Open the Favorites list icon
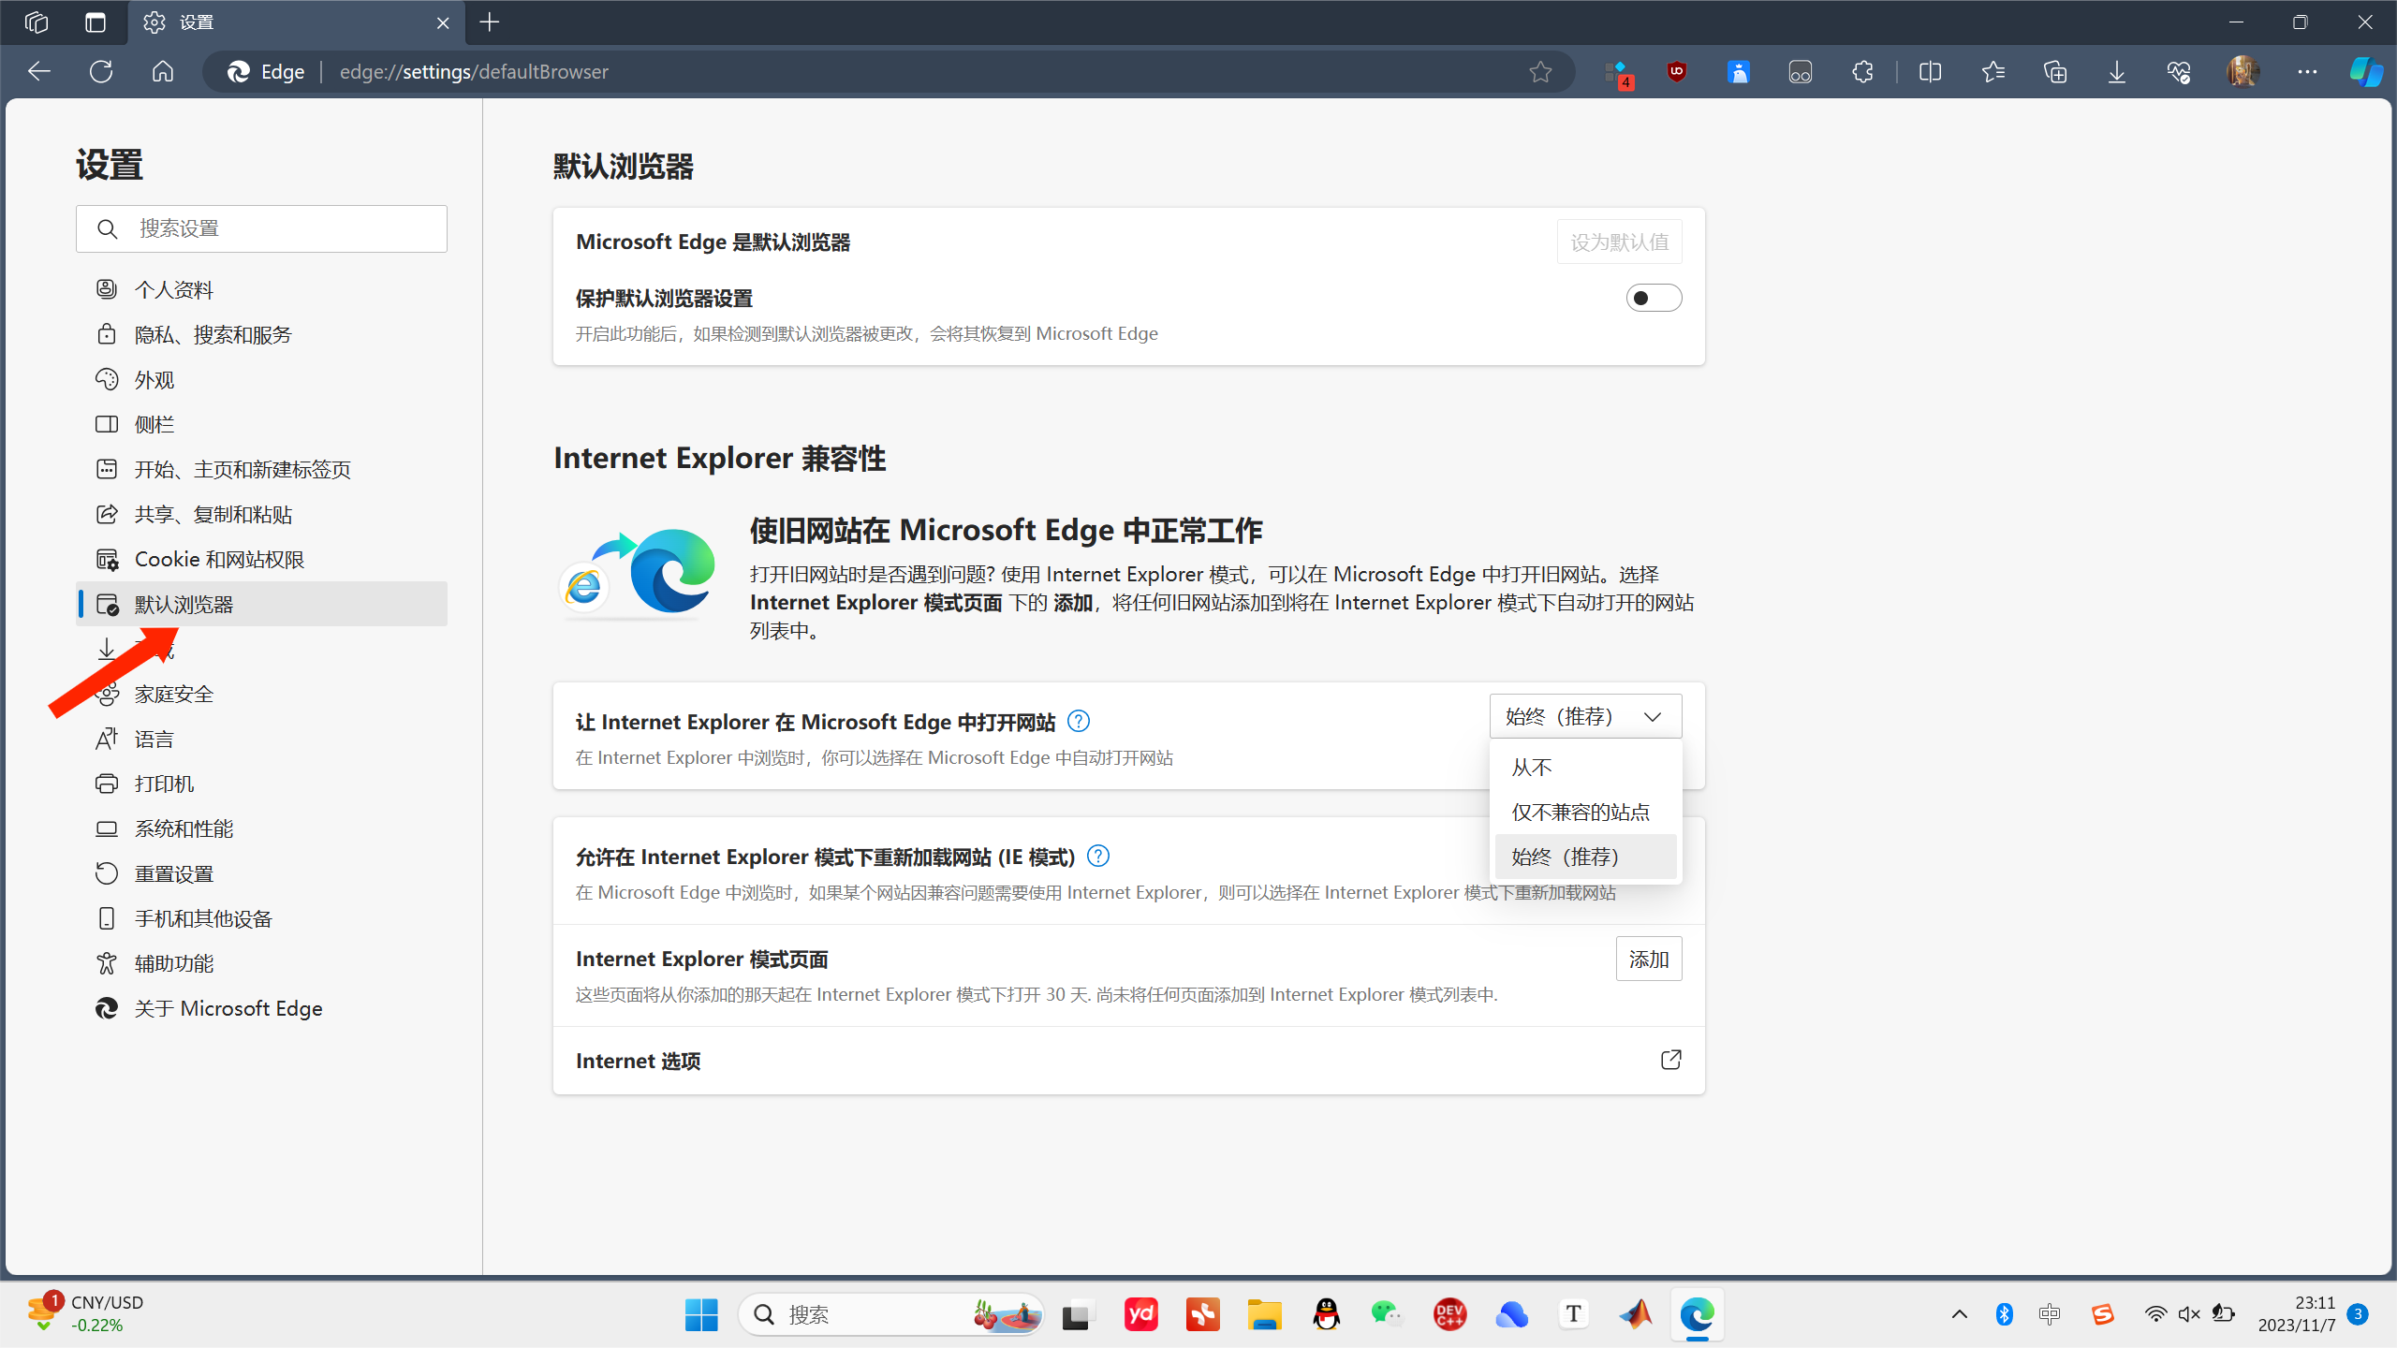This screenshot has height=1348, width=2397. coord(1993,71)
